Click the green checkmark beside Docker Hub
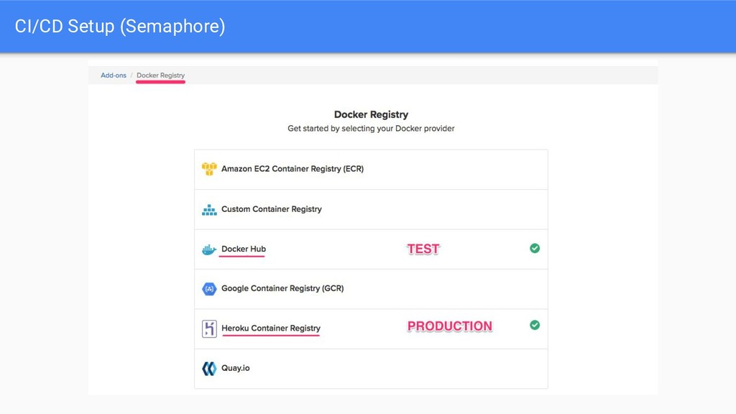The width and height of the screenshot is (736, 414). 535,248
